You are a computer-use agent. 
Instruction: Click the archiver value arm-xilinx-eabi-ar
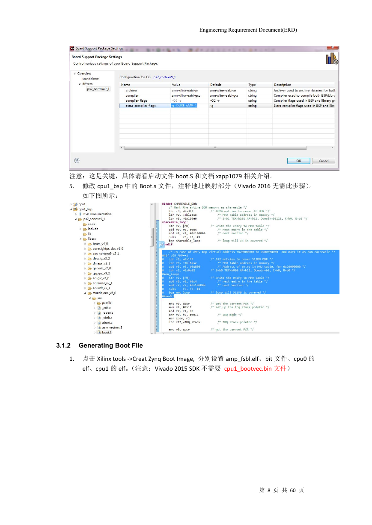185,90
